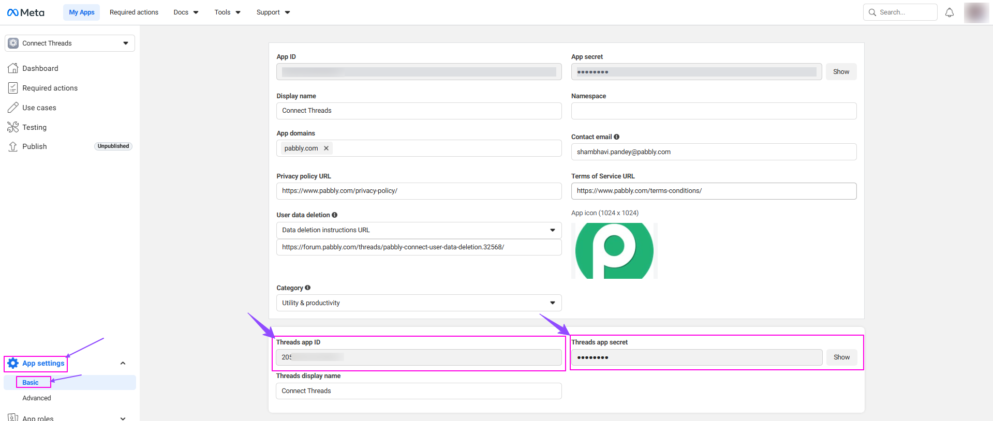
Task: Click the Publish upload icon
Action: click(x=13, y=147)
